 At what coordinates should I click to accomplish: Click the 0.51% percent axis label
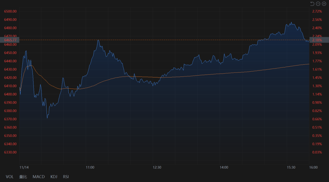coord(317,127)
